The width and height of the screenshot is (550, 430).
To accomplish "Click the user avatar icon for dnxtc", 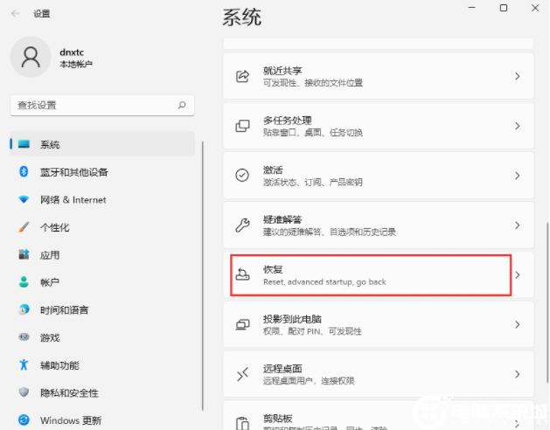I will pyautogui.click(x=31, y=58).
